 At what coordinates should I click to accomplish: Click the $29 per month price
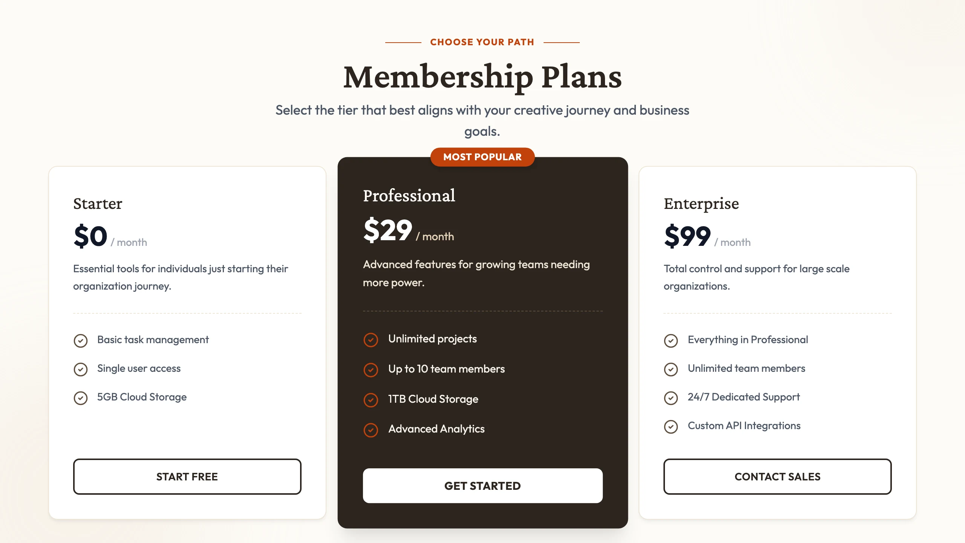408,230
